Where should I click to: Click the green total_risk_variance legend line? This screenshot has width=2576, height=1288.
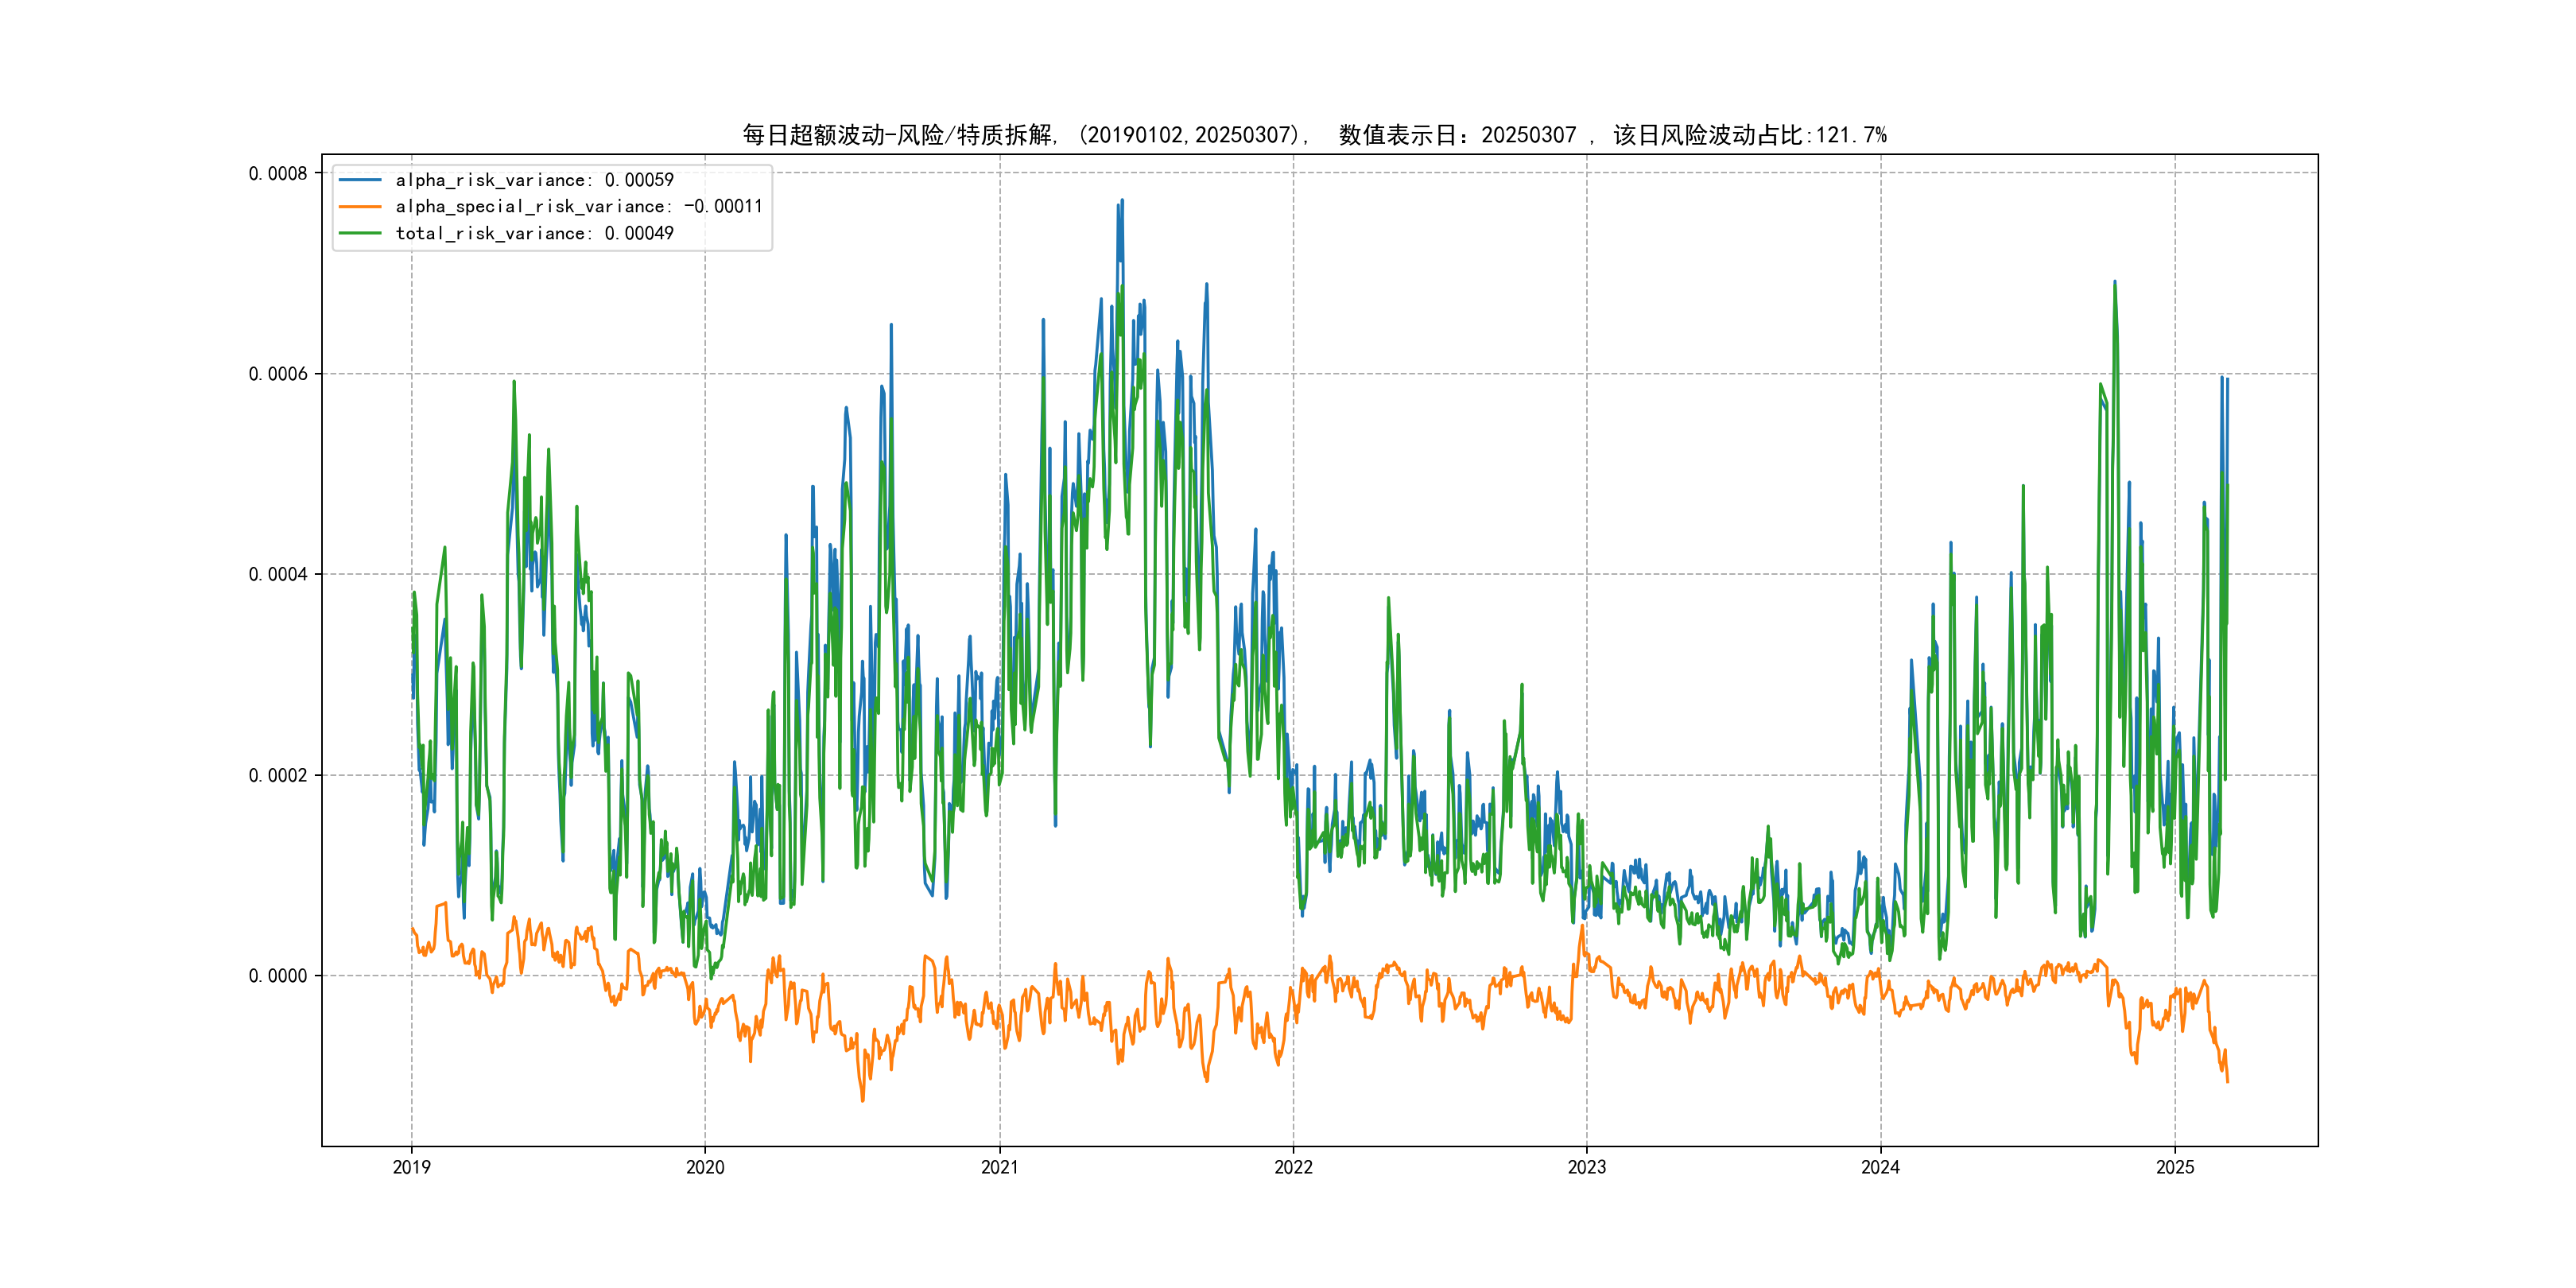pos(360,233)
